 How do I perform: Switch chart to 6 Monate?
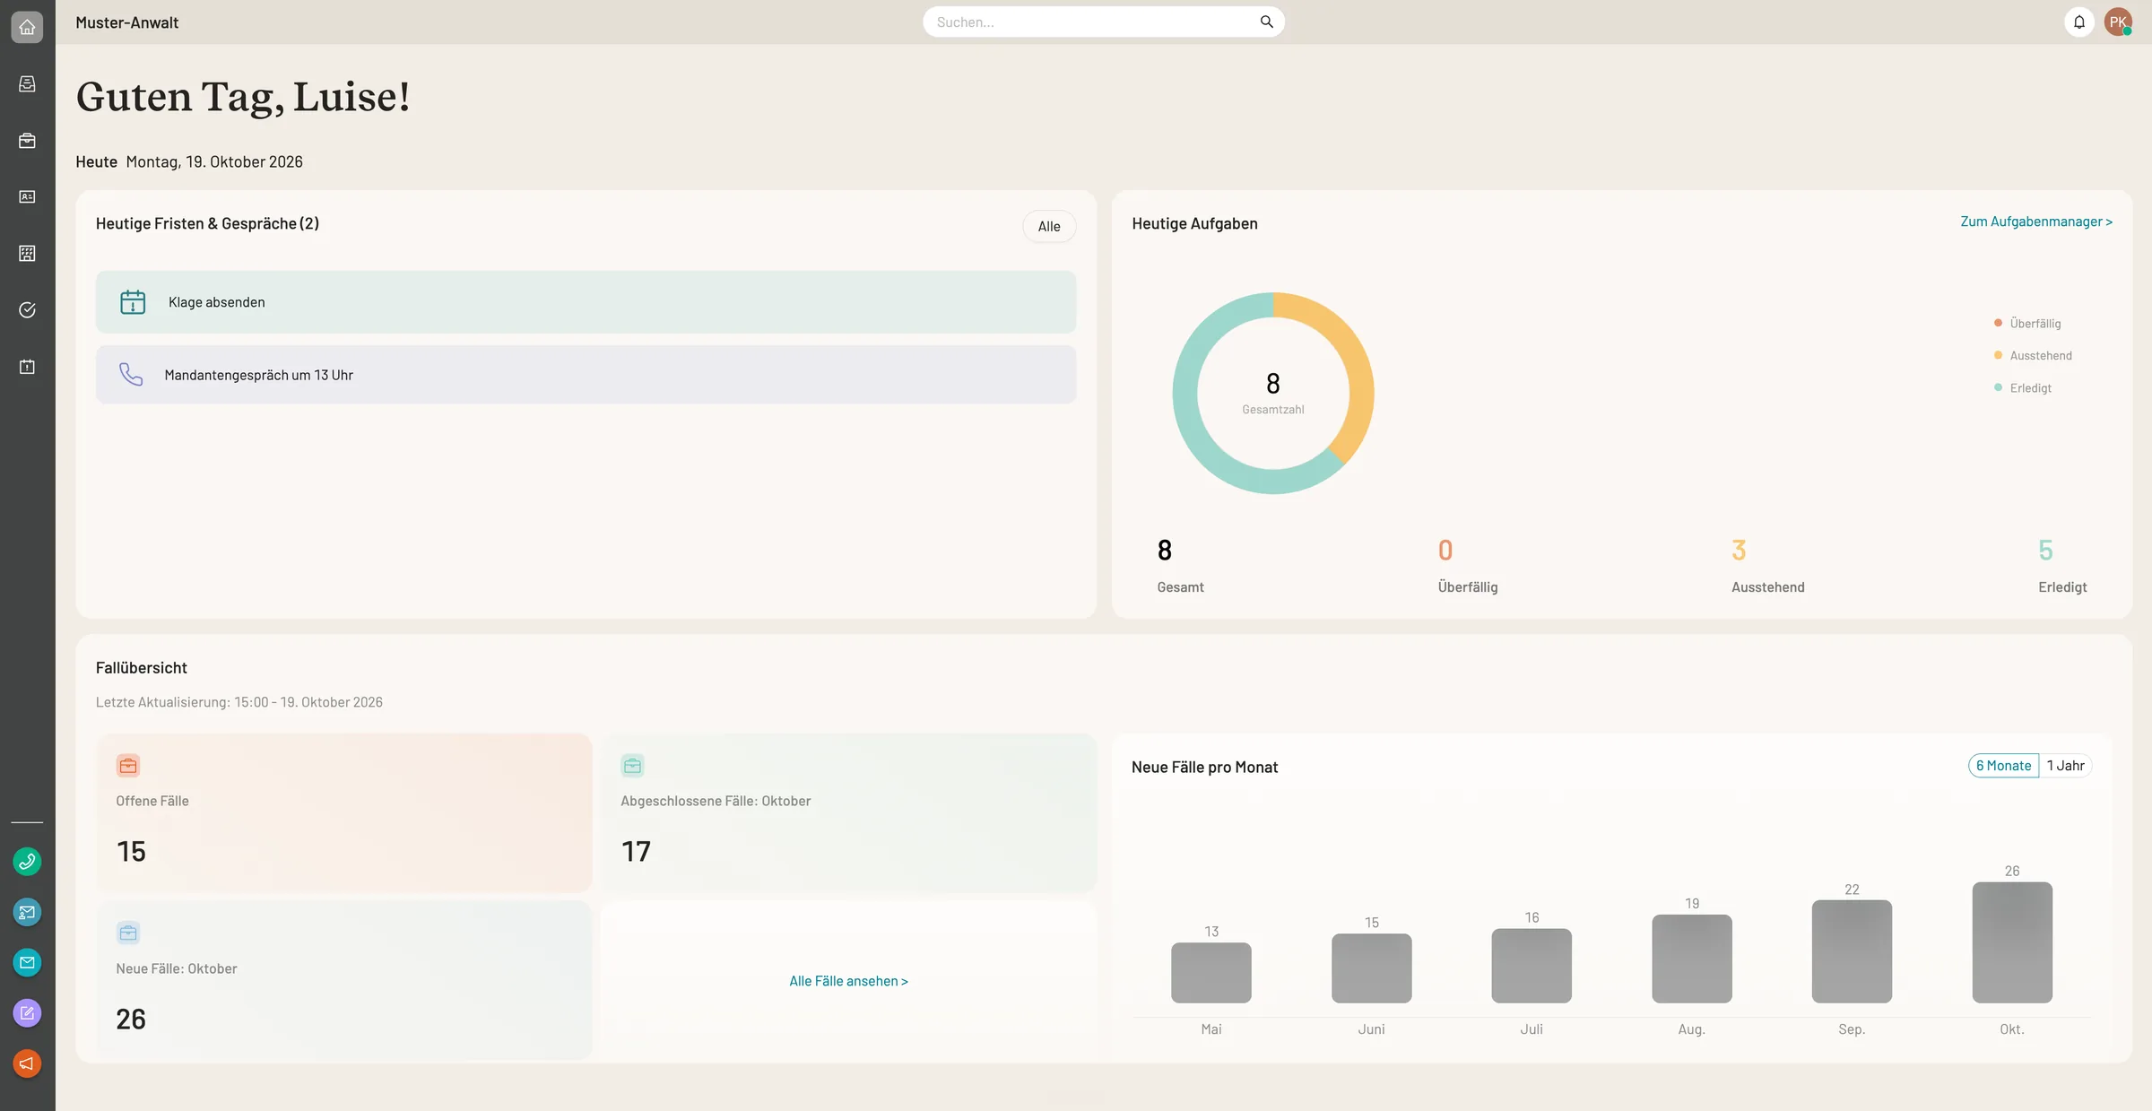pyautogui.click(x=2003, y=766)
